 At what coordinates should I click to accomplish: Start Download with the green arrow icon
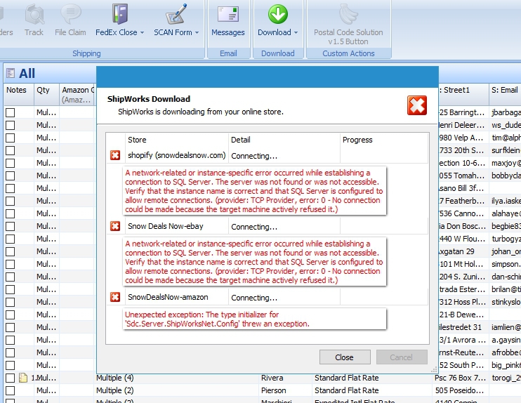278,14
